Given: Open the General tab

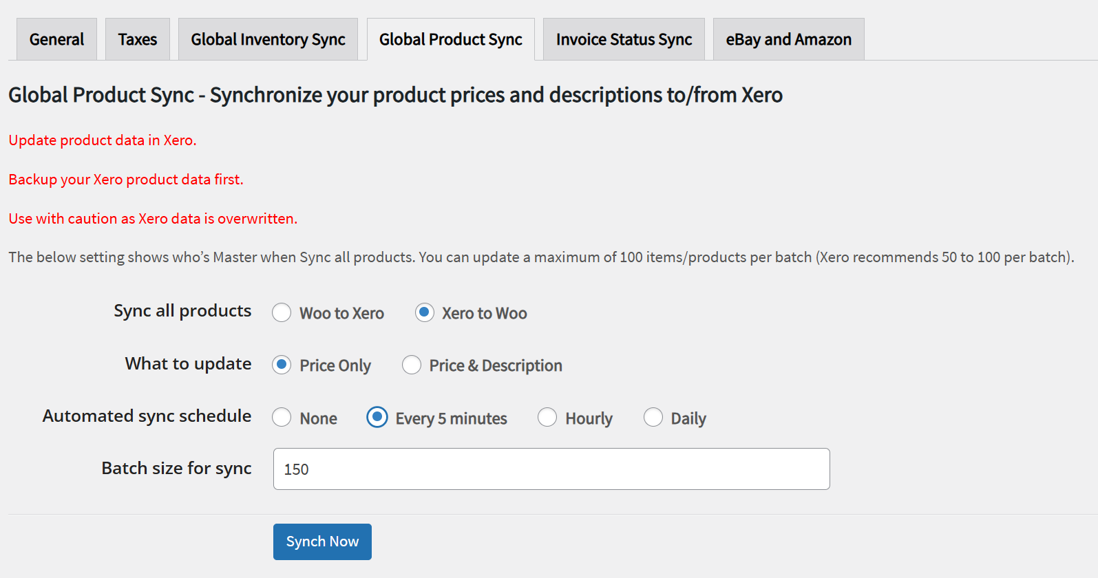Looking at the screenshot, I should click(x=56, y=40).
